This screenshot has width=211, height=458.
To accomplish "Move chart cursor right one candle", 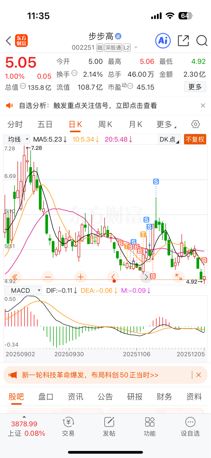I will tap(146, 277).
